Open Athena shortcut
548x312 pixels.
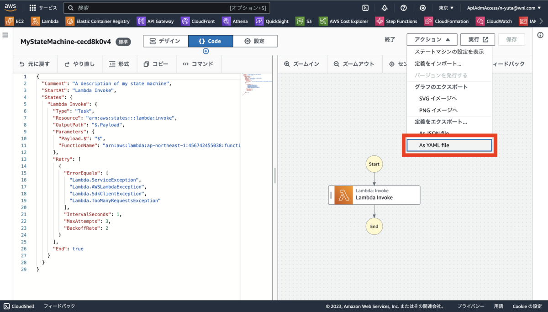click(x=235, y=21)
